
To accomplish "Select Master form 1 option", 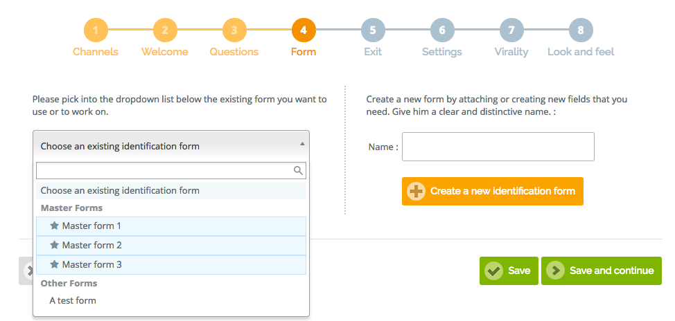I will pyautogui.click(x=171, y=226).
